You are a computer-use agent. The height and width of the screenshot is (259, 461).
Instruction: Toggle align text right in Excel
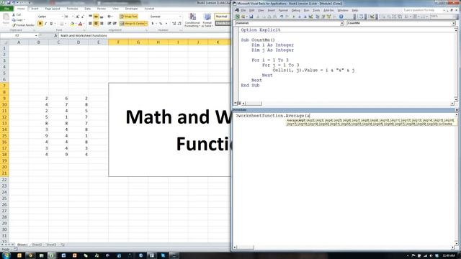click(102, 24)
